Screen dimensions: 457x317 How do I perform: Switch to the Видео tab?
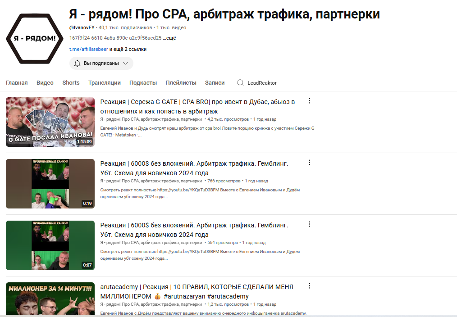(45, 83)
